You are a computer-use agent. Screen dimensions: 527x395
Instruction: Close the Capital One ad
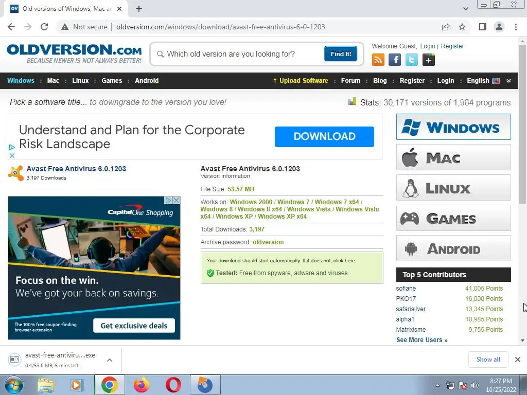176,200
